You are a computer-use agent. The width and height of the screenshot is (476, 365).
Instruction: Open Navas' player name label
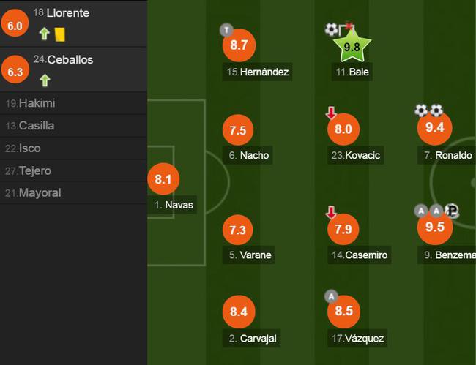pyautogui.click(x=174, y=205)
